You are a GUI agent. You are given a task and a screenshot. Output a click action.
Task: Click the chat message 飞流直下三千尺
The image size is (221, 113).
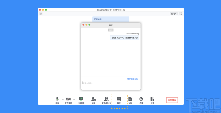click(x=125, y=38)
